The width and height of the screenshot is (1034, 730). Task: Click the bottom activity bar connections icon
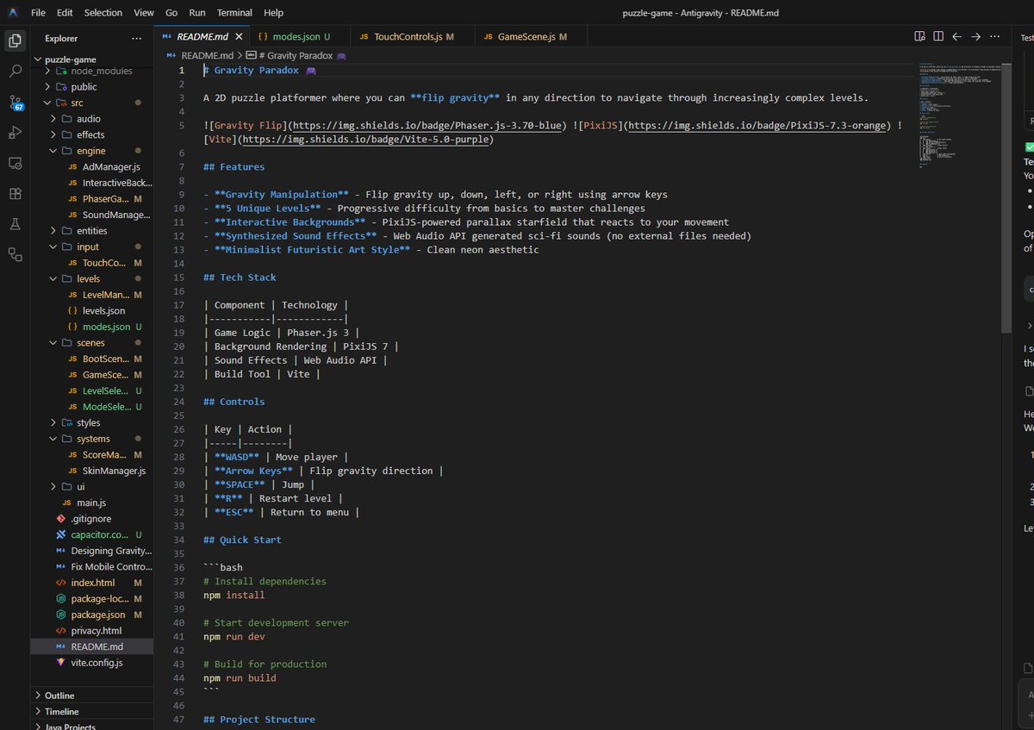coord(15,254)
